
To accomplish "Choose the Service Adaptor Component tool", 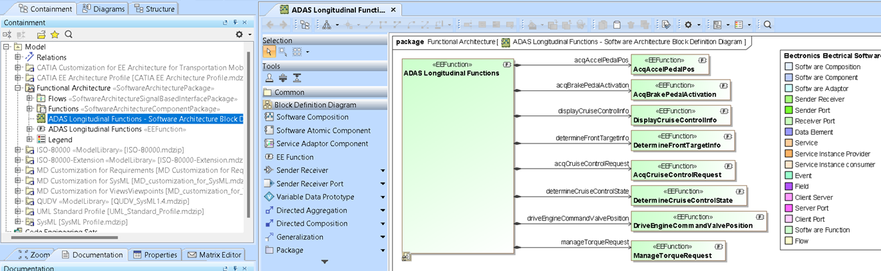I will click(x=322, y=143).
